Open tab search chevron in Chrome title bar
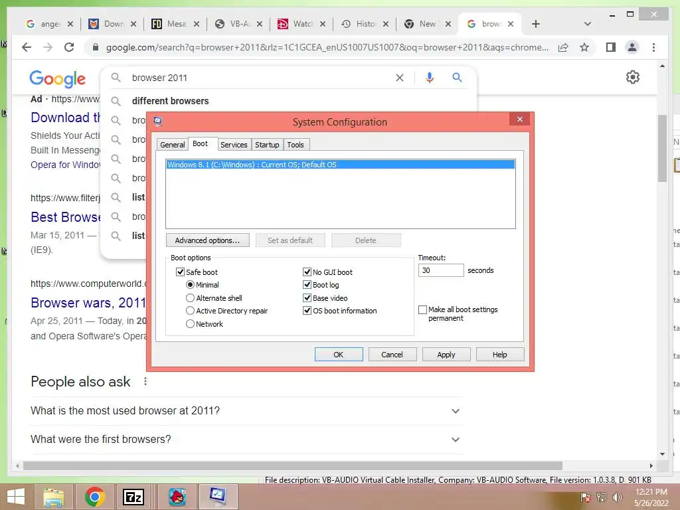Viewport: 680px width, 510px height. (x=588, y=24)
